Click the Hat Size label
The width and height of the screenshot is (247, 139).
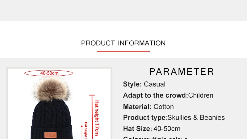[x=136, y=128]
